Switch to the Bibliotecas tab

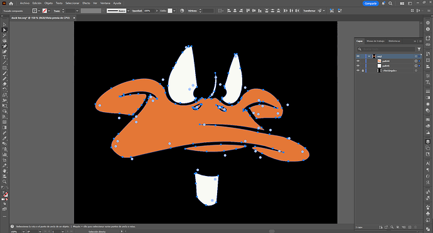pos(394,41)
